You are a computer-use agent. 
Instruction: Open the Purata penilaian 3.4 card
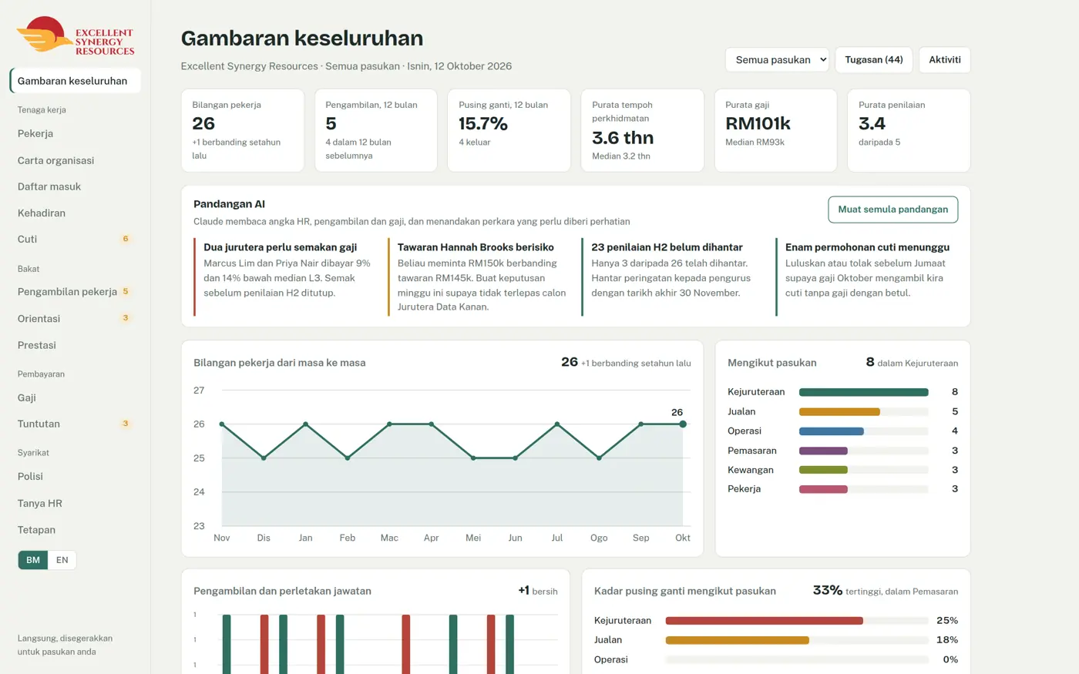pos(909,130)
